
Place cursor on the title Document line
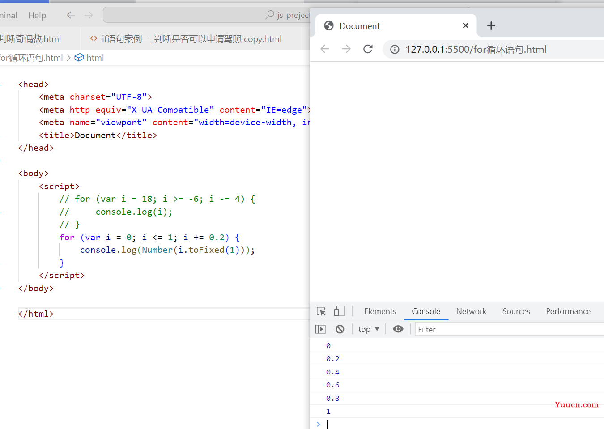click(x=98, y=136)
